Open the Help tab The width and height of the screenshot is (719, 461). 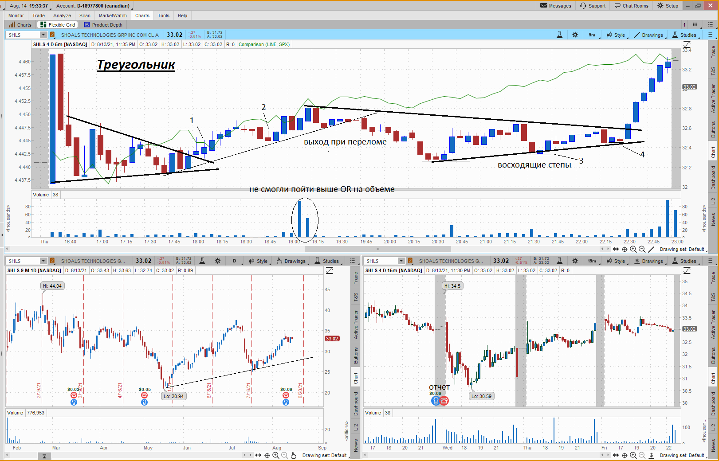tap(182, 16)
